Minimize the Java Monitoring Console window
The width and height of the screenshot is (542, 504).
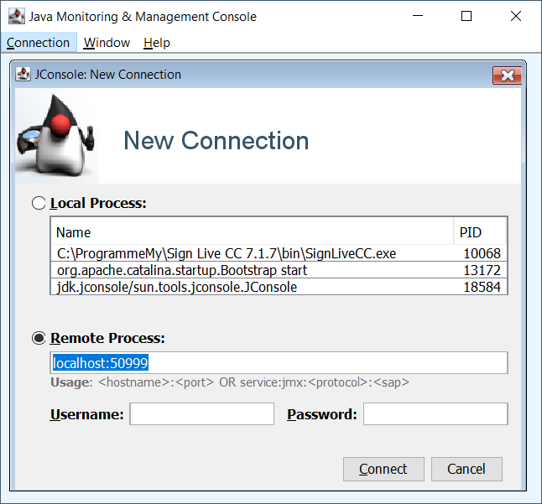418,16
